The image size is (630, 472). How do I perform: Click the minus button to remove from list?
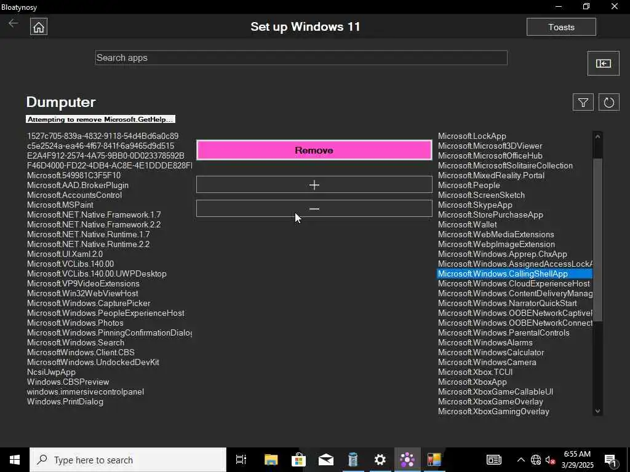point(314,209)
